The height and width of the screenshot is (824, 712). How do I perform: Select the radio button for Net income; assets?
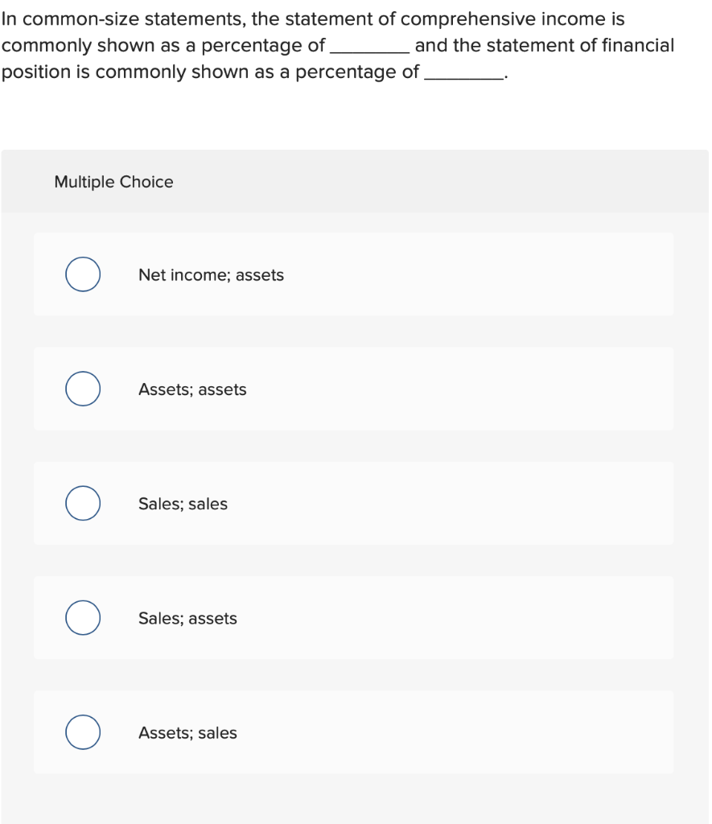click(83, 274)
